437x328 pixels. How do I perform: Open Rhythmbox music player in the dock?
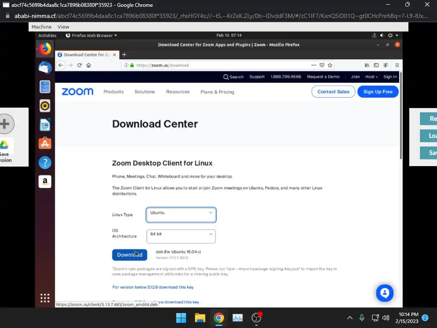click(x=45, y=106)
